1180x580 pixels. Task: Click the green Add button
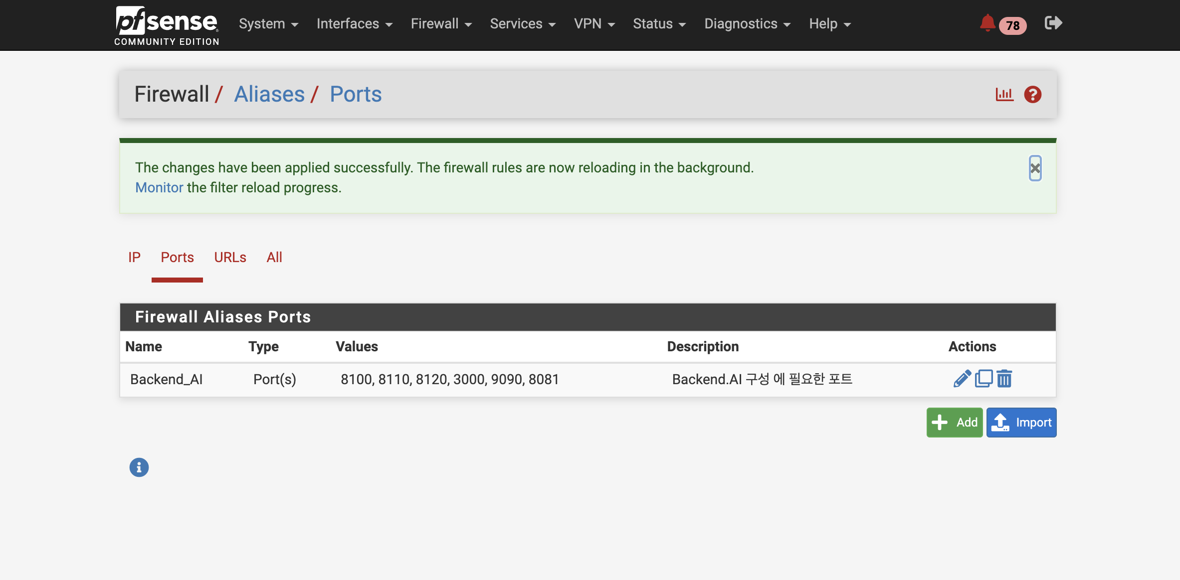(954, 423)
